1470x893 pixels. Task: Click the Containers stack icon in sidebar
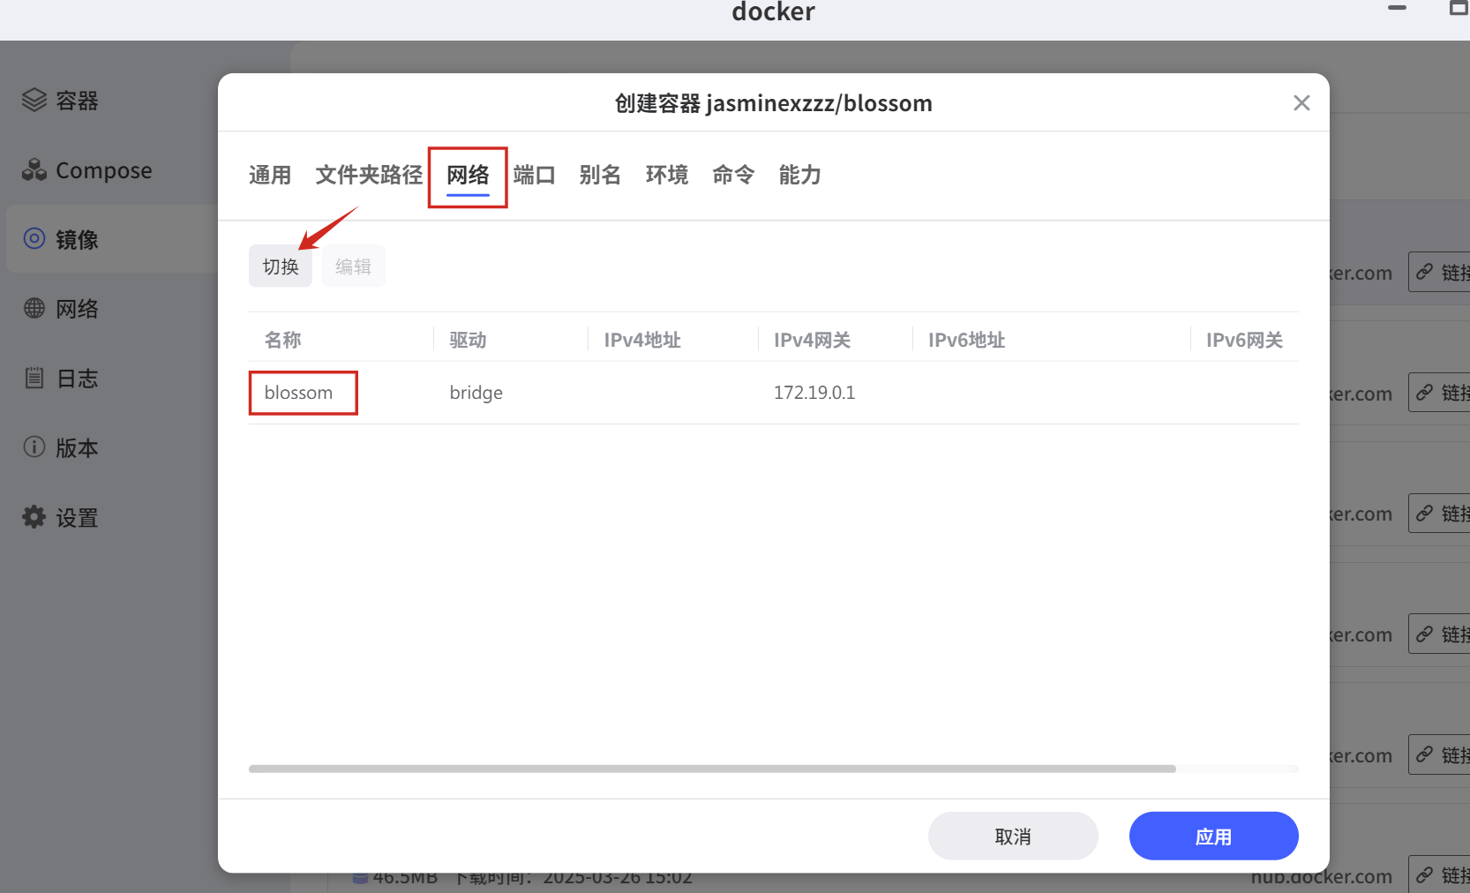(x=34, y=101)
